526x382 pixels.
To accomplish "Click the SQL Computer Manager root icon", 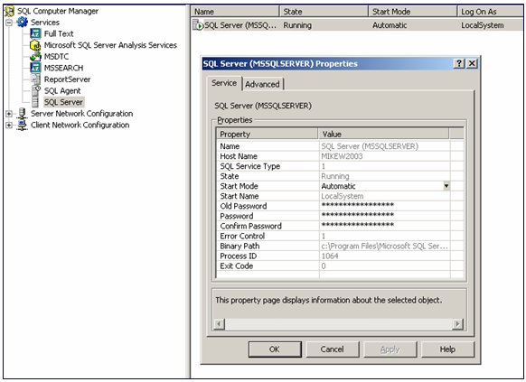I will coord(9,11).
